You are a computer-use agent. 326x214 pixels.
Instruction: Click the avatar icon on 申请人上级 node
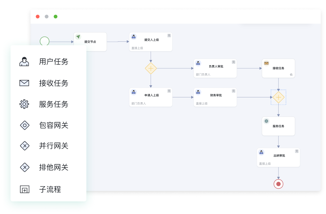[x=134, y=92]
